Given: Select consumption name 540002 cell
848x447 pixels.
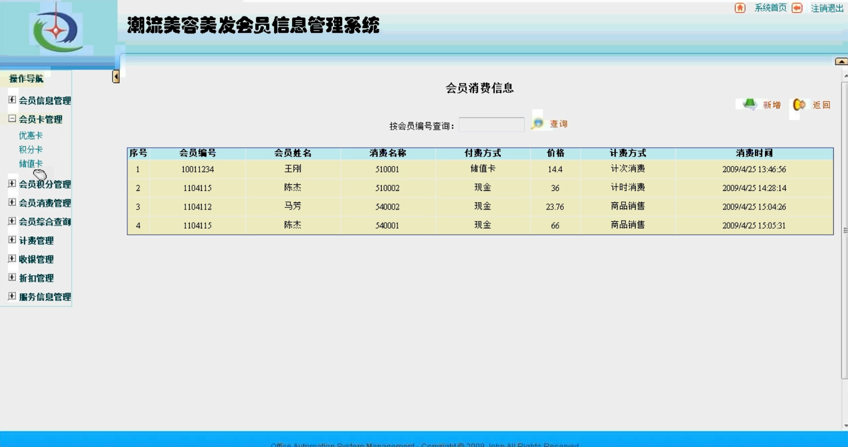Looking at the screenshot, I should [x=387, y=207].
